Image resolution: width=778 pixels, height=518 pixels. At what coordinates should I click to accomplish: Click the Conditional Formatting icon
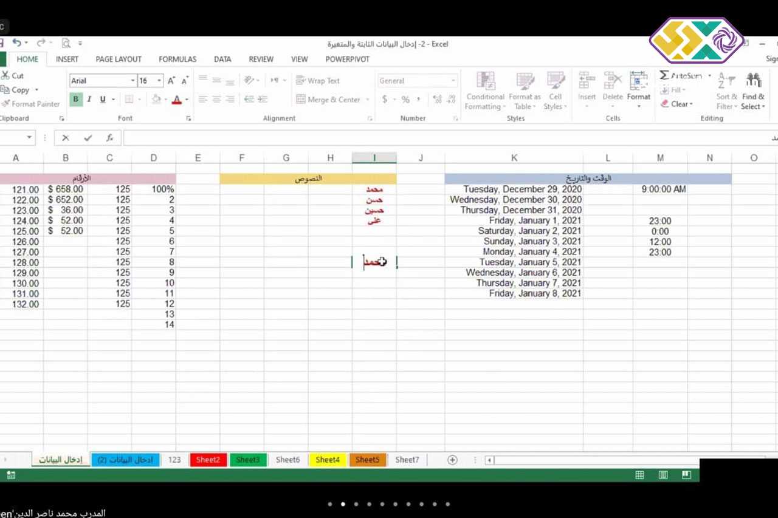[485, 81]
